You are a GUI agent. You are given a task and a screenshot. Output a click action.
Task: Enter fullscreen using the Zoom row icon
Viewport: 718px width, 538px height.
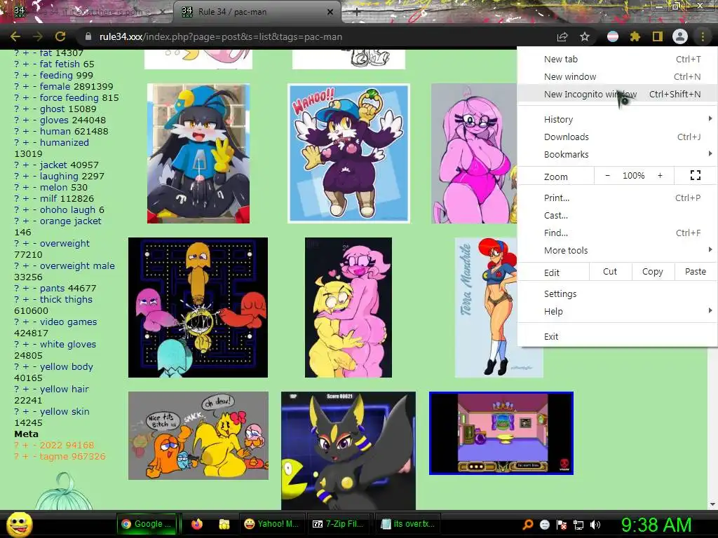695,175
